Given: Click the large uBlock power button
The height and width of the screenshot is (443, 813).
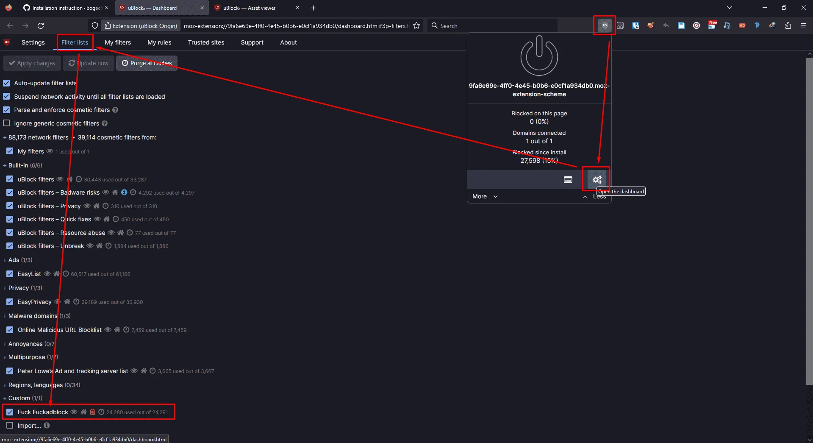Looking at the screenshot, I should [539, 56].
